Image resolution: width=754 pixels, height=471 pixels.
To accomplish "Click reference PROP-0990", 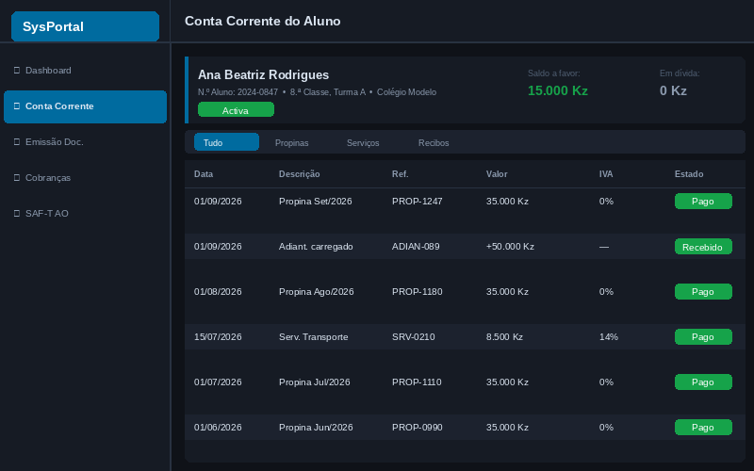I will pos(417,428).
